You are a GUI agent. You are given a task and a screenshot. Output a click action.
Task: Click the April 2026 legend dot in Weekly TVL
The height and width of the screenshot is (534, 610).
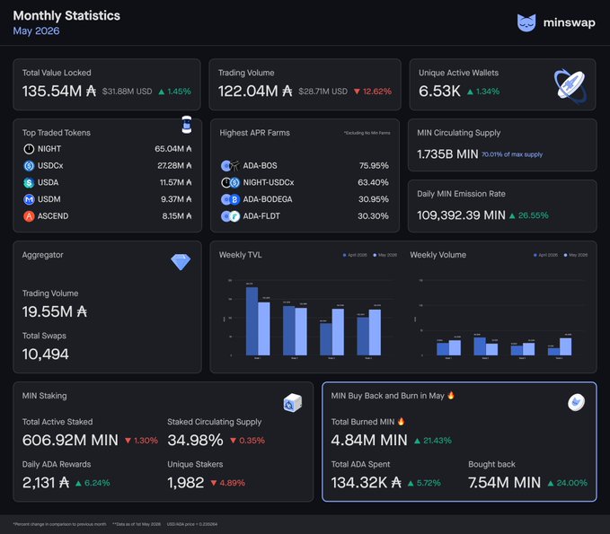pos(344,255)
